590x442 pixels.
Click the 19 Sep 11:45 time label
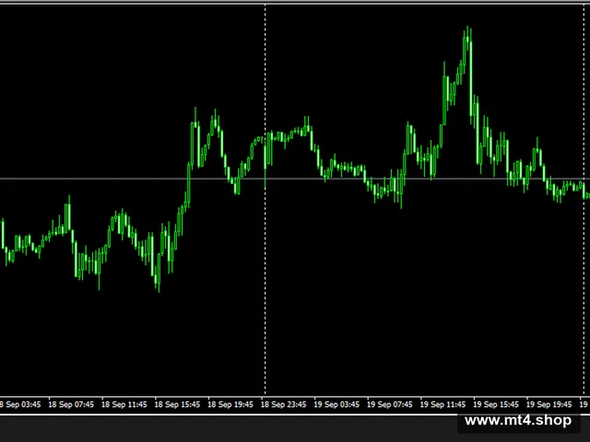442,405
